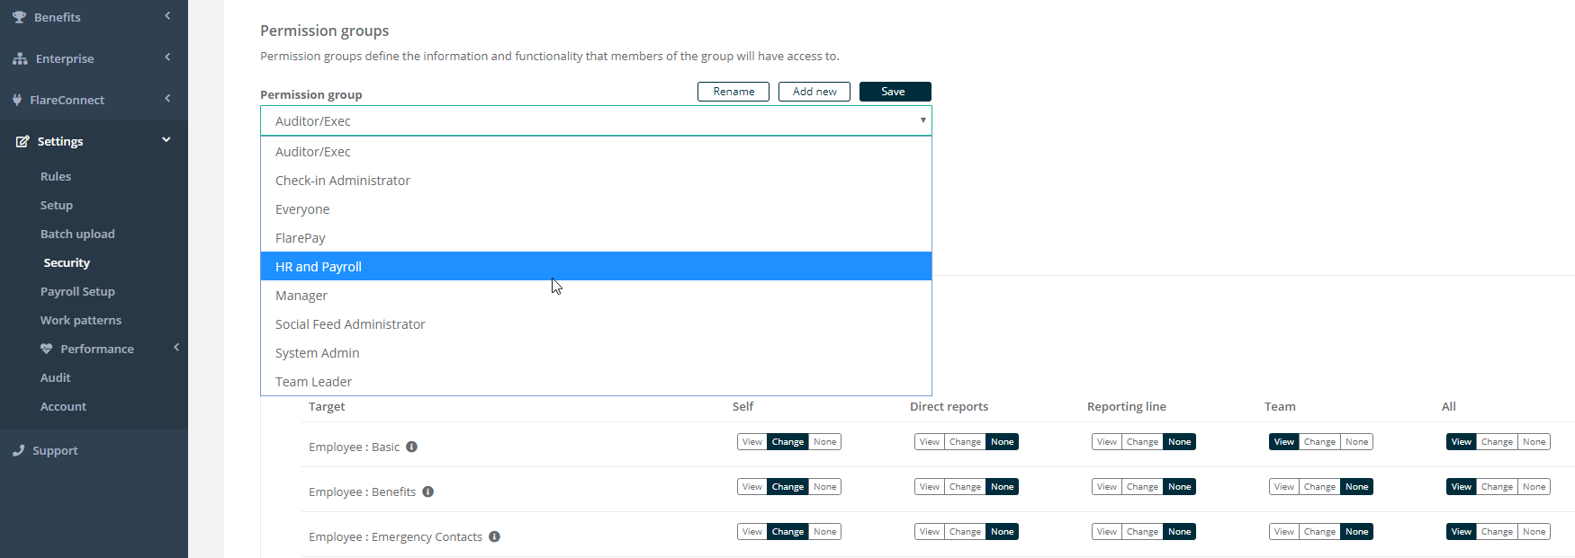Close the Permission group dropdown via its arrow
The image size is (1575, 558).
coord(922,120)
